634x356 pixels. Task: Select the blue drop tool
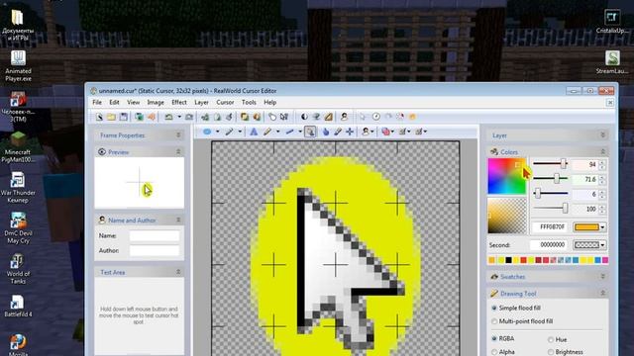click(x=326, y=132)
